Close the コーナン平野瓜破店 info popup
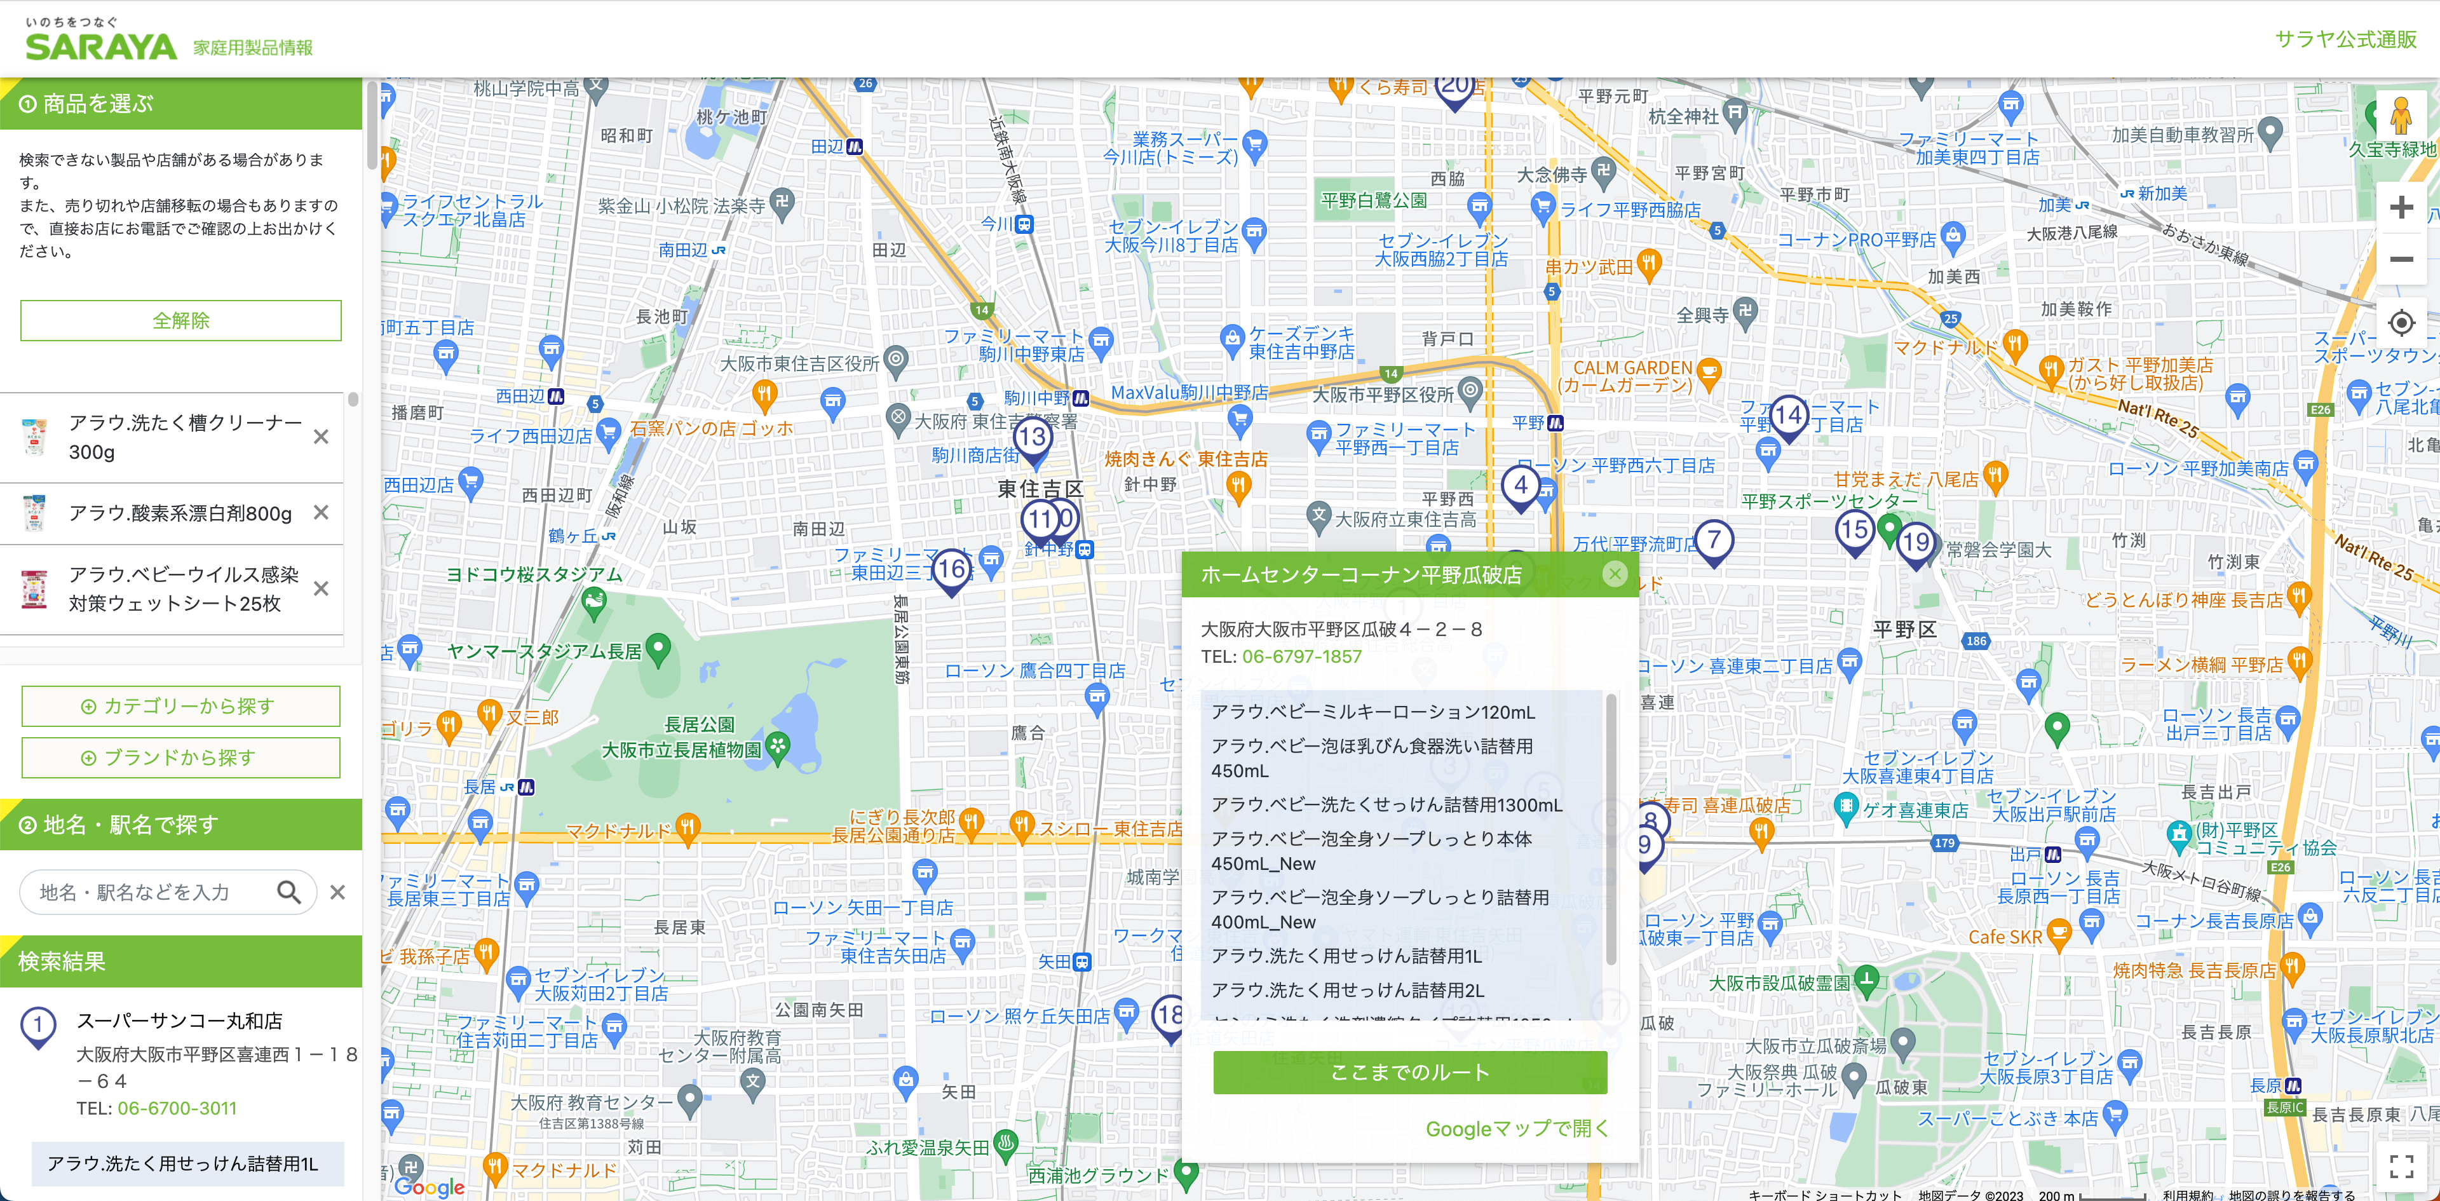This screenshot has height=1201, width=2440. tap(1615, 574)
